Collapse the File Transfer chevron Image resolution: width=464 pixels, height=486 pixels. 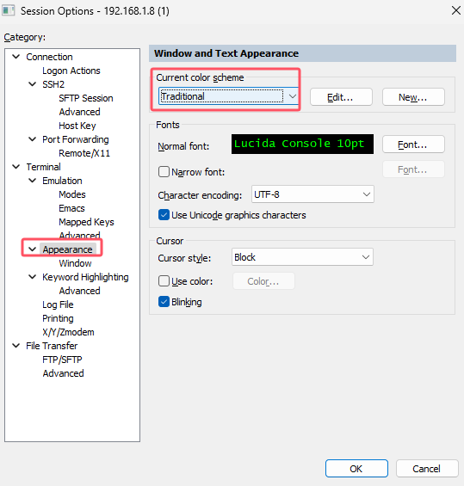[15, 346]
